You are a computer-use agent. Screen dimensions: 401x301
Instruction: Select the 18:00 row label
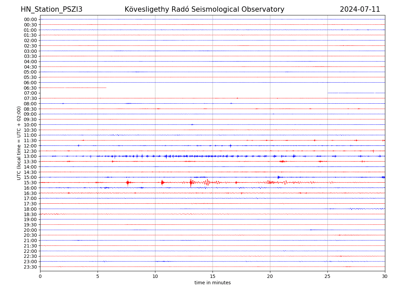[30, 209]
